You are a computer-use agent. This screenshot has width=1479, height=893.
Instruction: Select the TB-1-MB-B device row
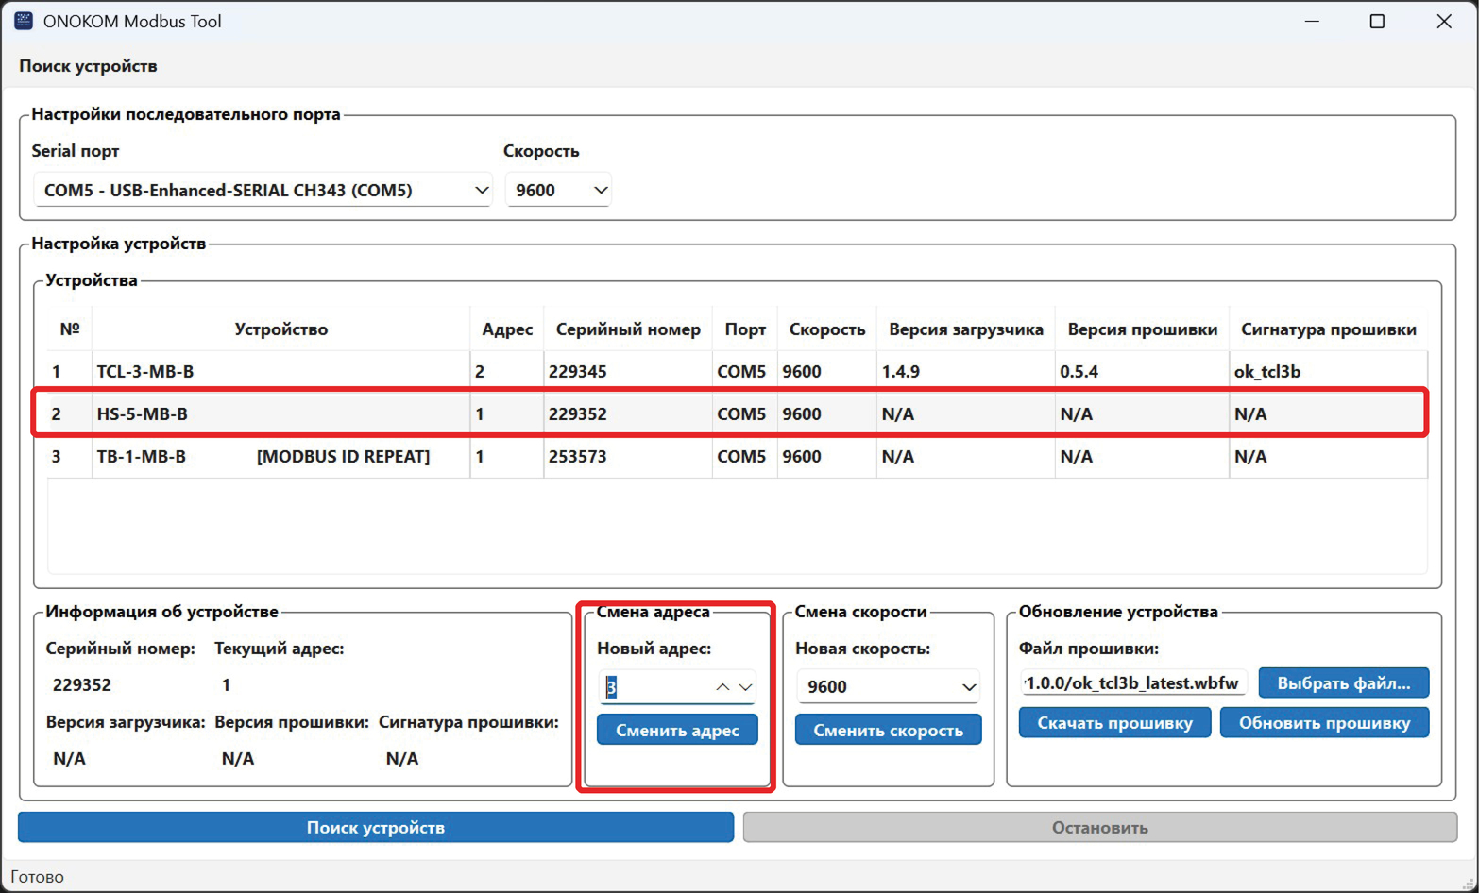click(x=142, y=457)
